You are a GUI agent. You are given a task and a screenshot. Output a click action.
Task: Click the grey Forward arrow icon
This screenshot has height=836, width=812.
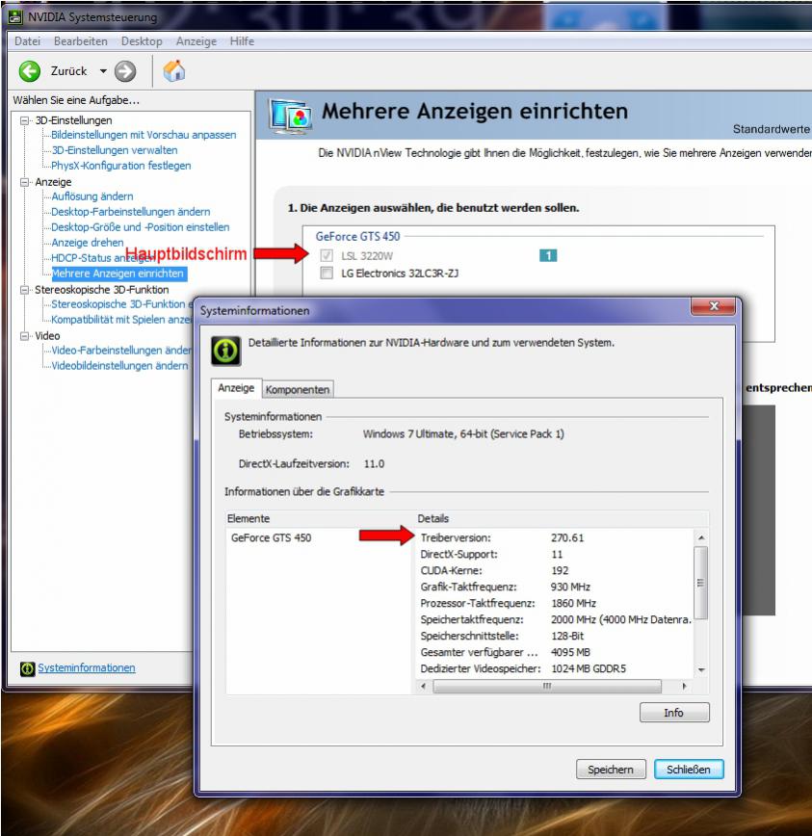tap(125, 71)
